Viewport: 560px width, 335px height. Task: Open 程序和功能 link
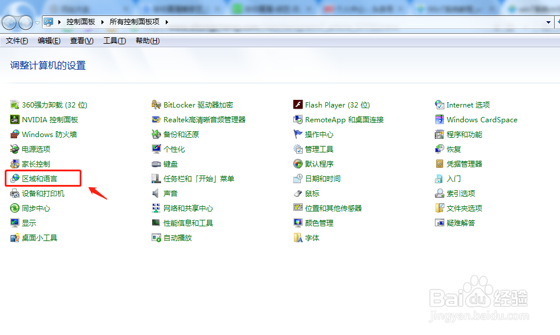coord(464,135)
